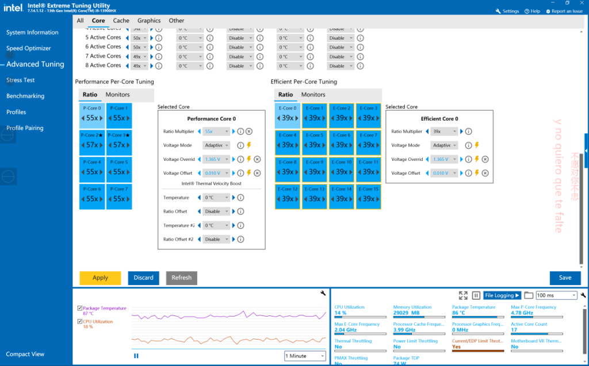
Task: Click info icon next to 8 Active Cores ratio
Action: [159, 66]
